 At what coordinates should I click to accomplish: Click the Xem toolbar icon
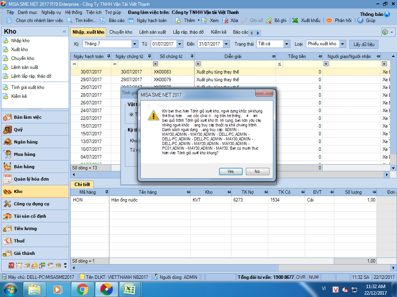click(x=204, y=20)
